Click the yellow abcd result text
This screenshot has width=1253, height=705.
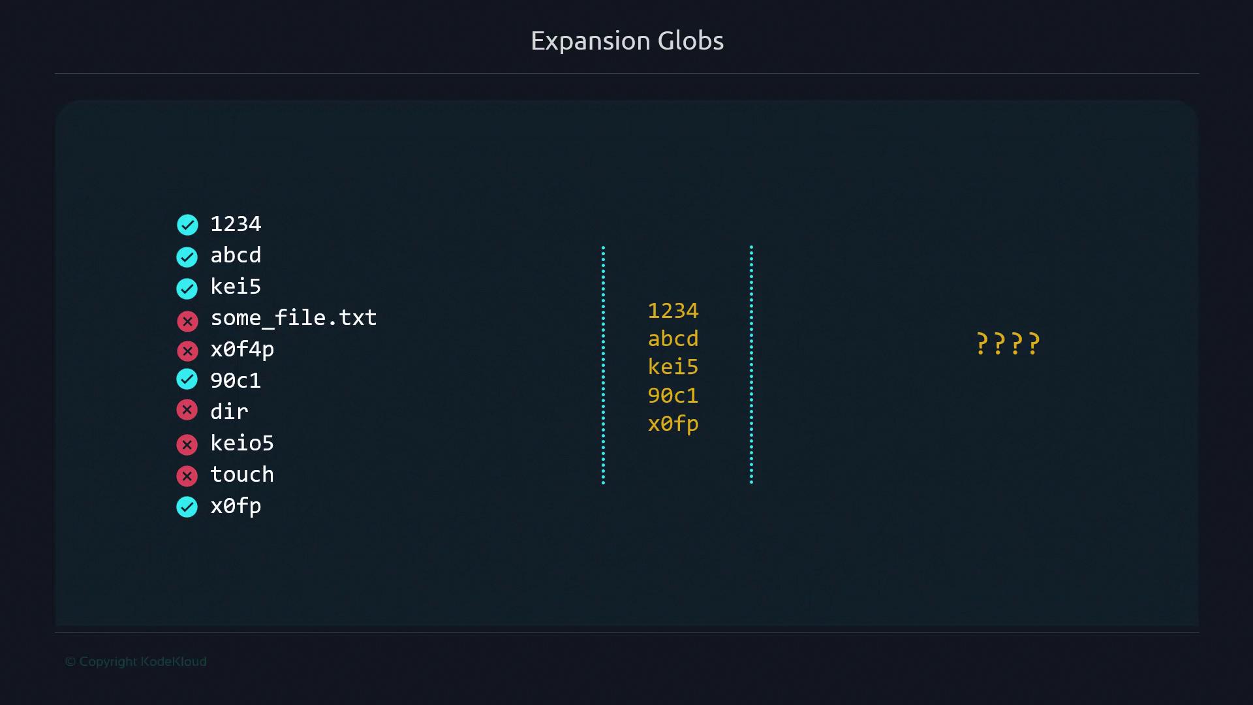673,339
